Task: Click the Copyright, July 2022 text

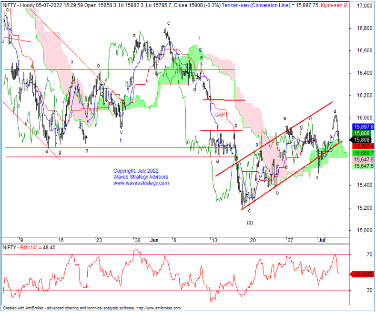Action: (136, 171)
